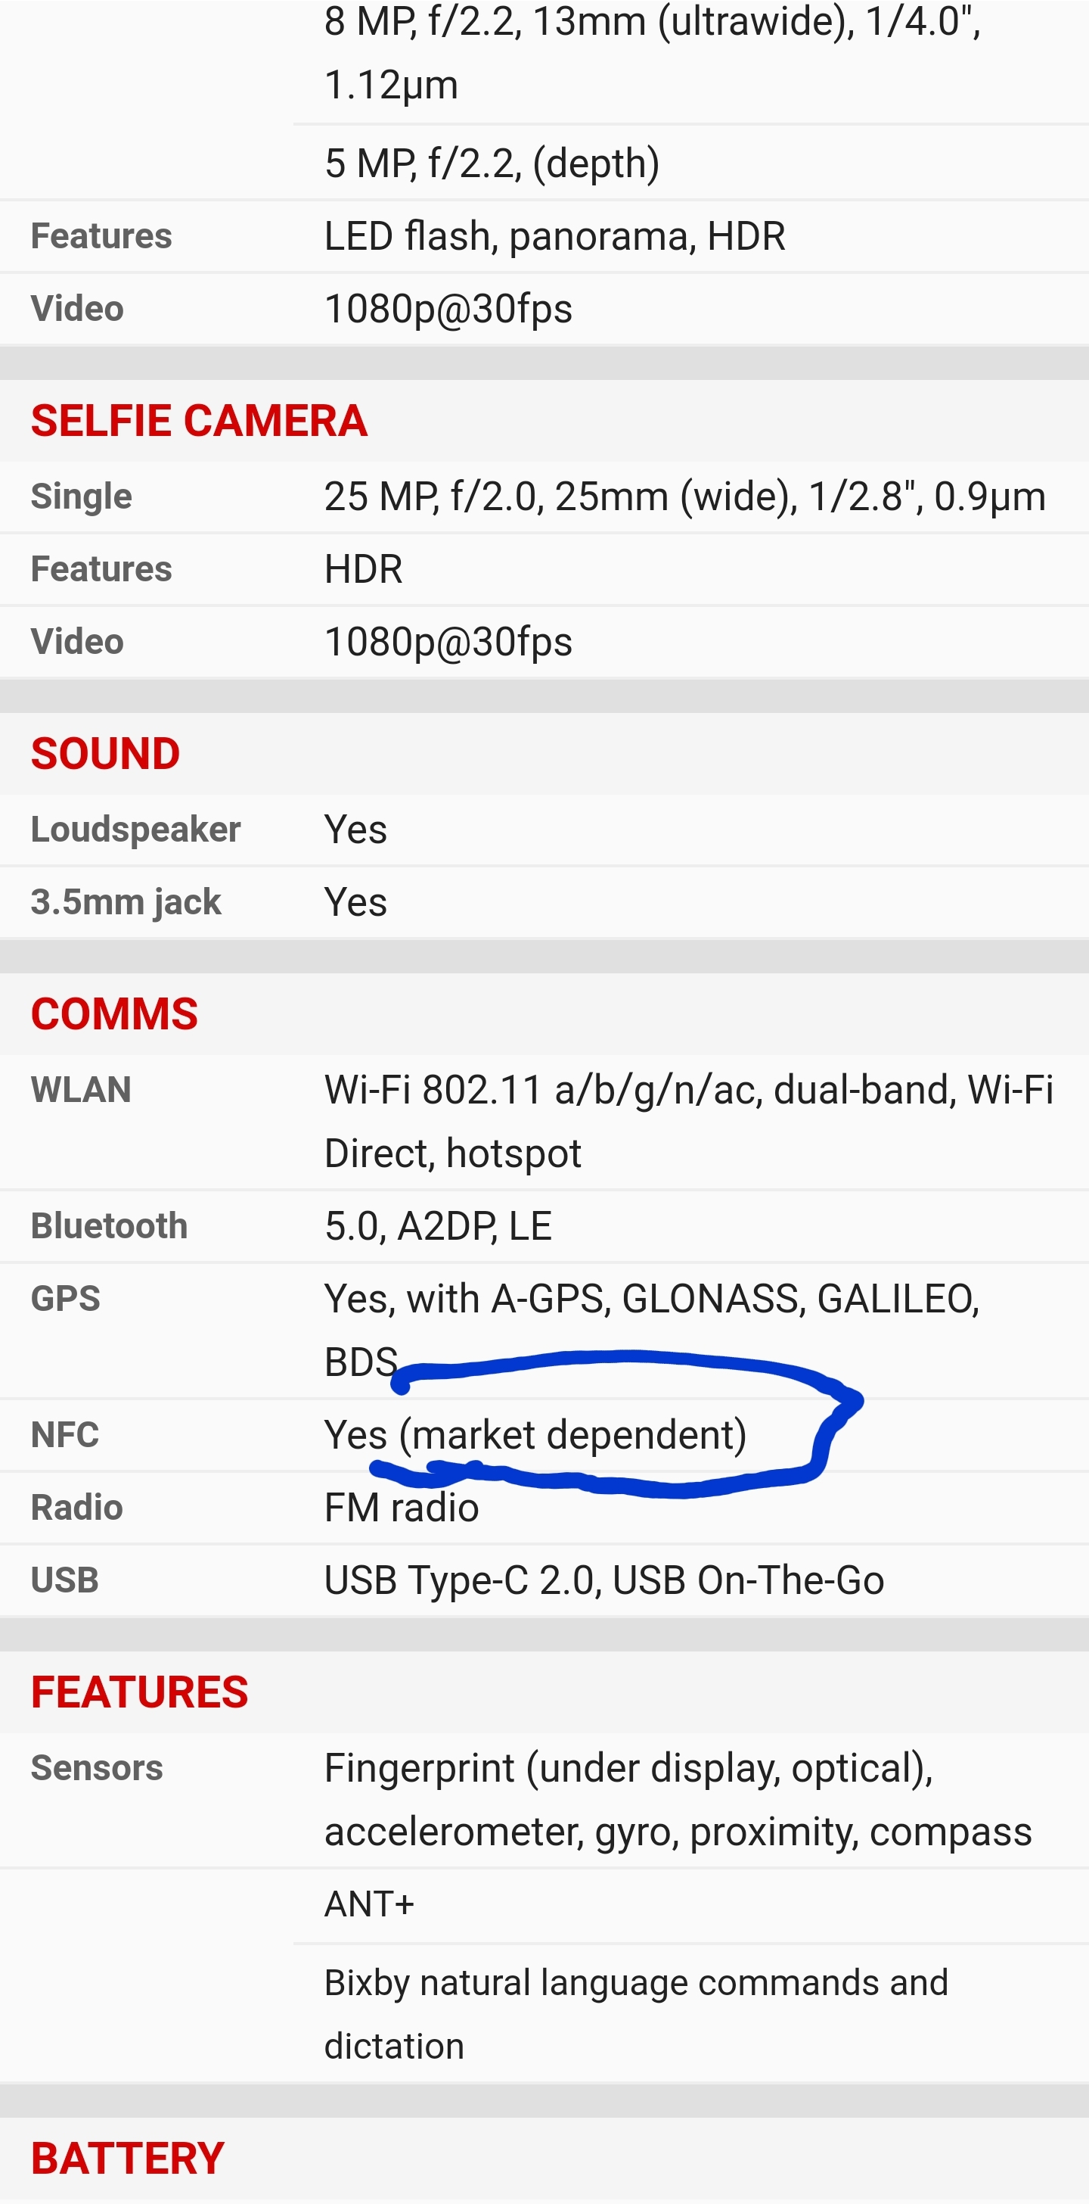Viewport: 1089px width, 2204px height.
Task: Click the "USB Type-C 2.0, USB On-The-Go" value
Action: [603, 1580]
